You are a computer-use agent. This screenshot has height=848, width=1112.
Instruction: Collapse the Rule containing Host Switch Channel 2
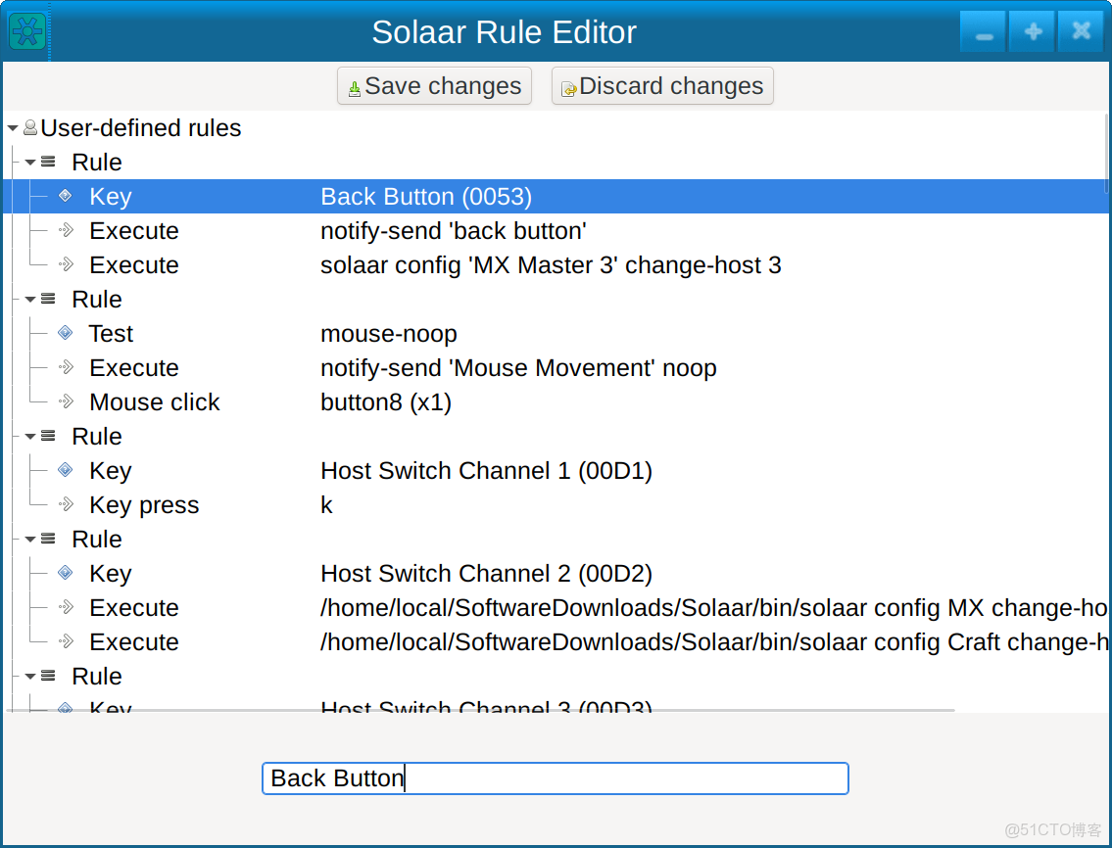[x=30, y=539]
